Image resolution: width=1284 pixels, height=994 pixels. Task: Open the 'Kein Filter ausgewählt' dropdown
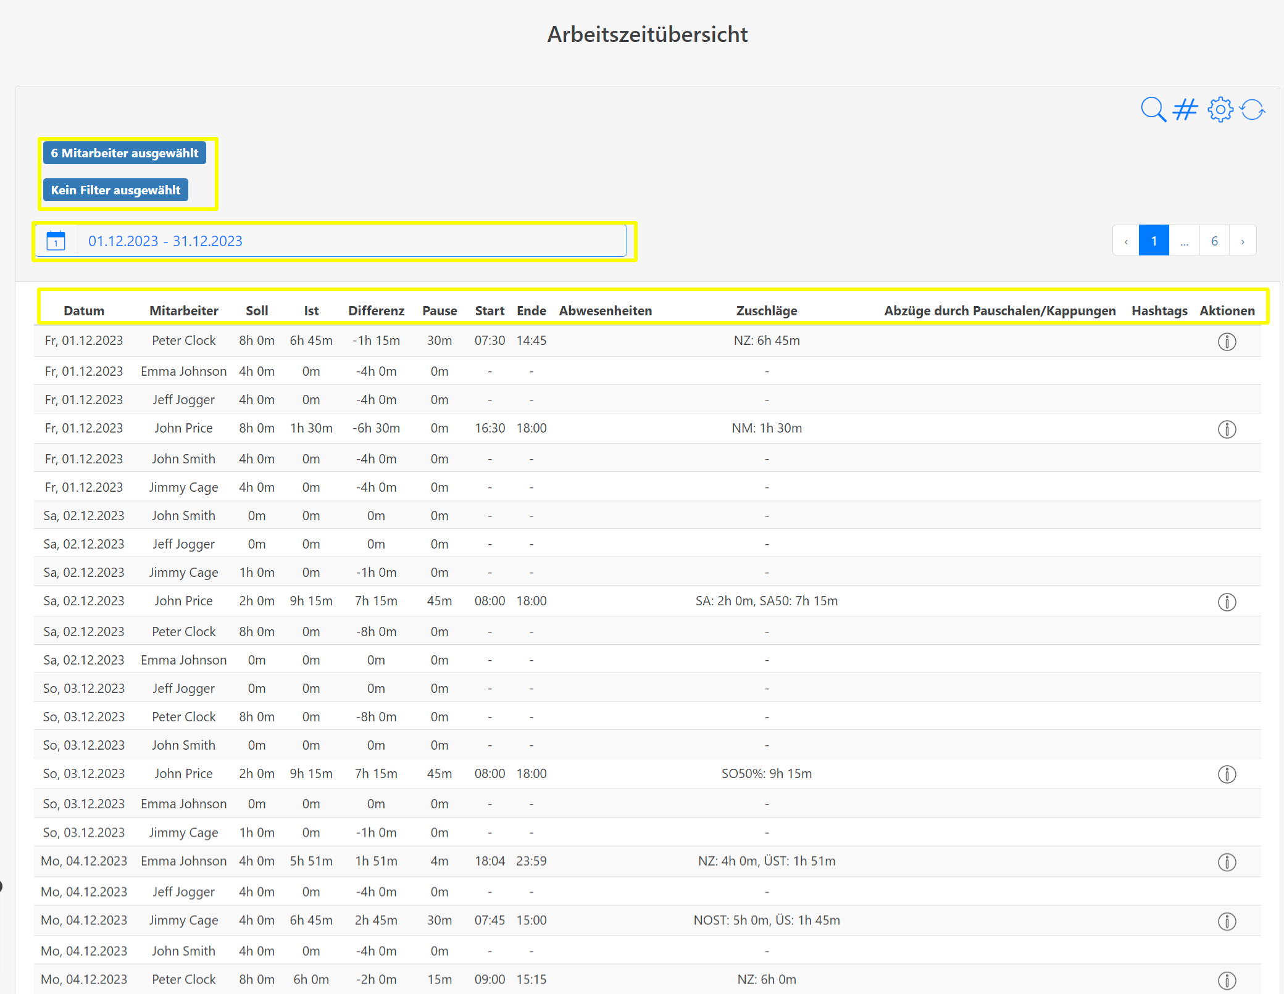pyautogui.click(x=115, y=190)
